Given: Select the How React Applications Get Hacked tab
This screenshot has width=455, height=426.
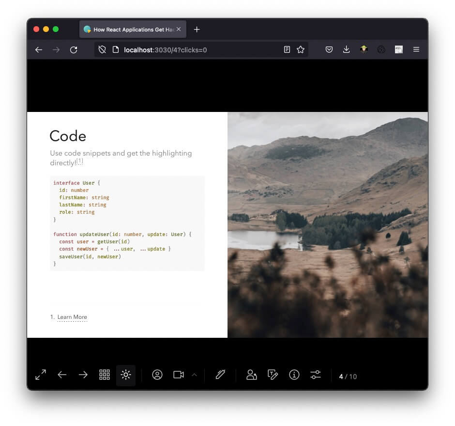Looking at the screenshot, I should click(133, 30).
